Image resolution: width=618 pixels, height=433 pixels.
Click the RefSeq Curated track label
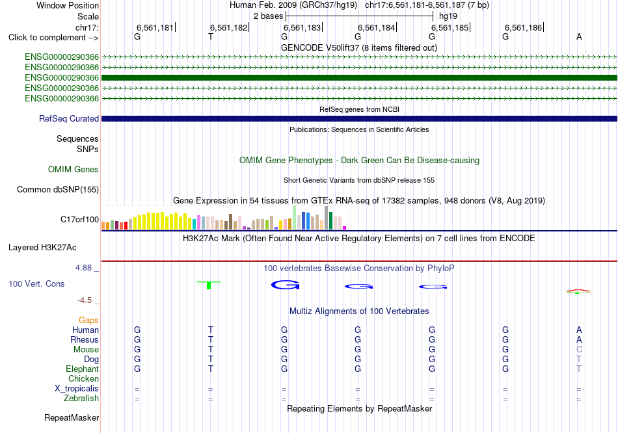point(69,118)
